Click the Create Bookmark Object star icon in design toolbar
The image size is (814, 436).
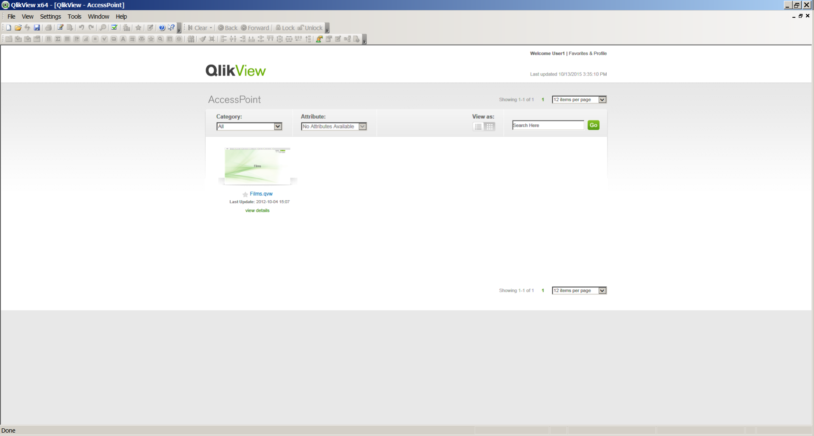point(151,39)
